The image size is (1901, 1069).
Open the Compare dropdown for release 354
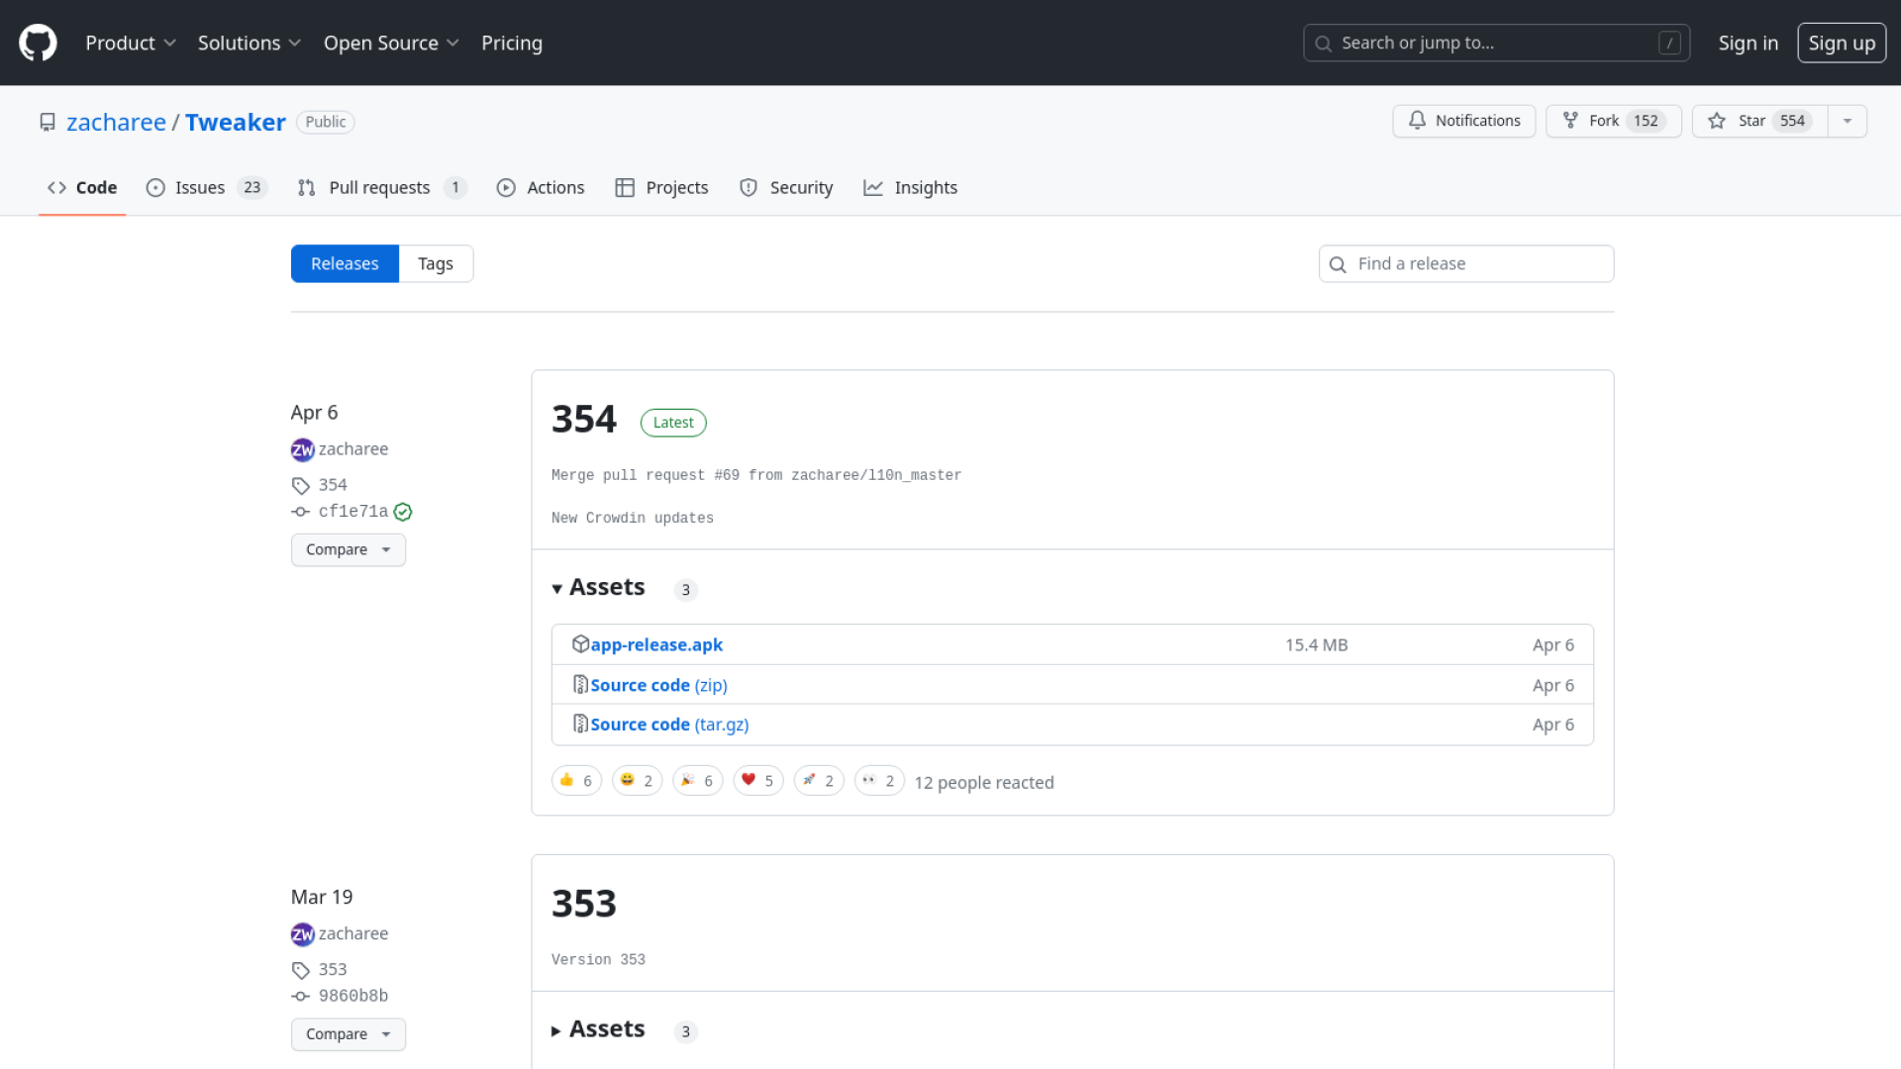348,549
